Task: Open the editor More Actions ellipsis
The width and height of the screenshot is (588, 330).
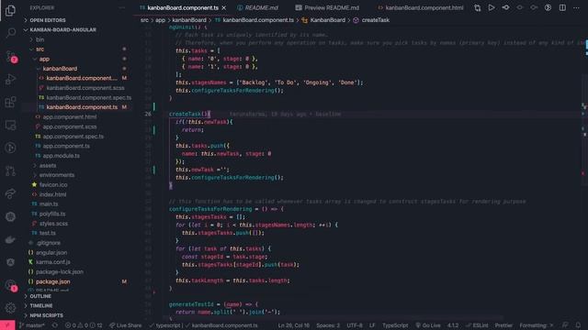Action: click(x=576, y=7)
